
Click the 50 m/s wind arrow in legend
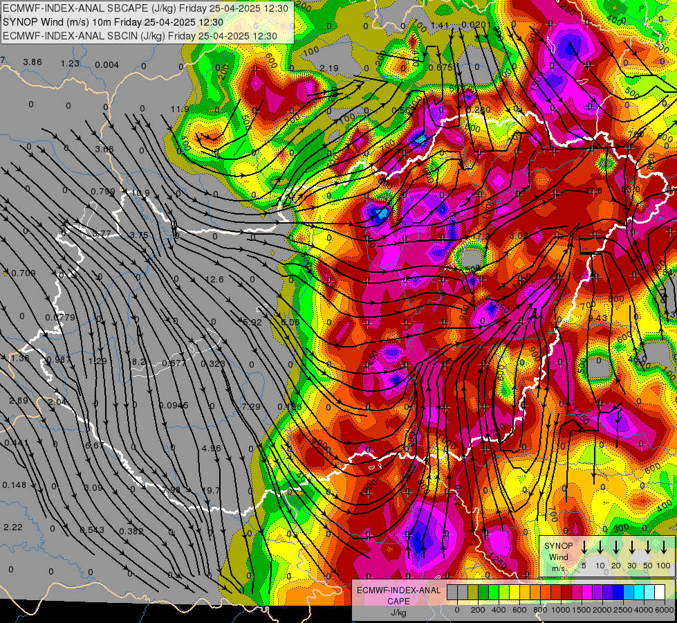coord(648,547)
